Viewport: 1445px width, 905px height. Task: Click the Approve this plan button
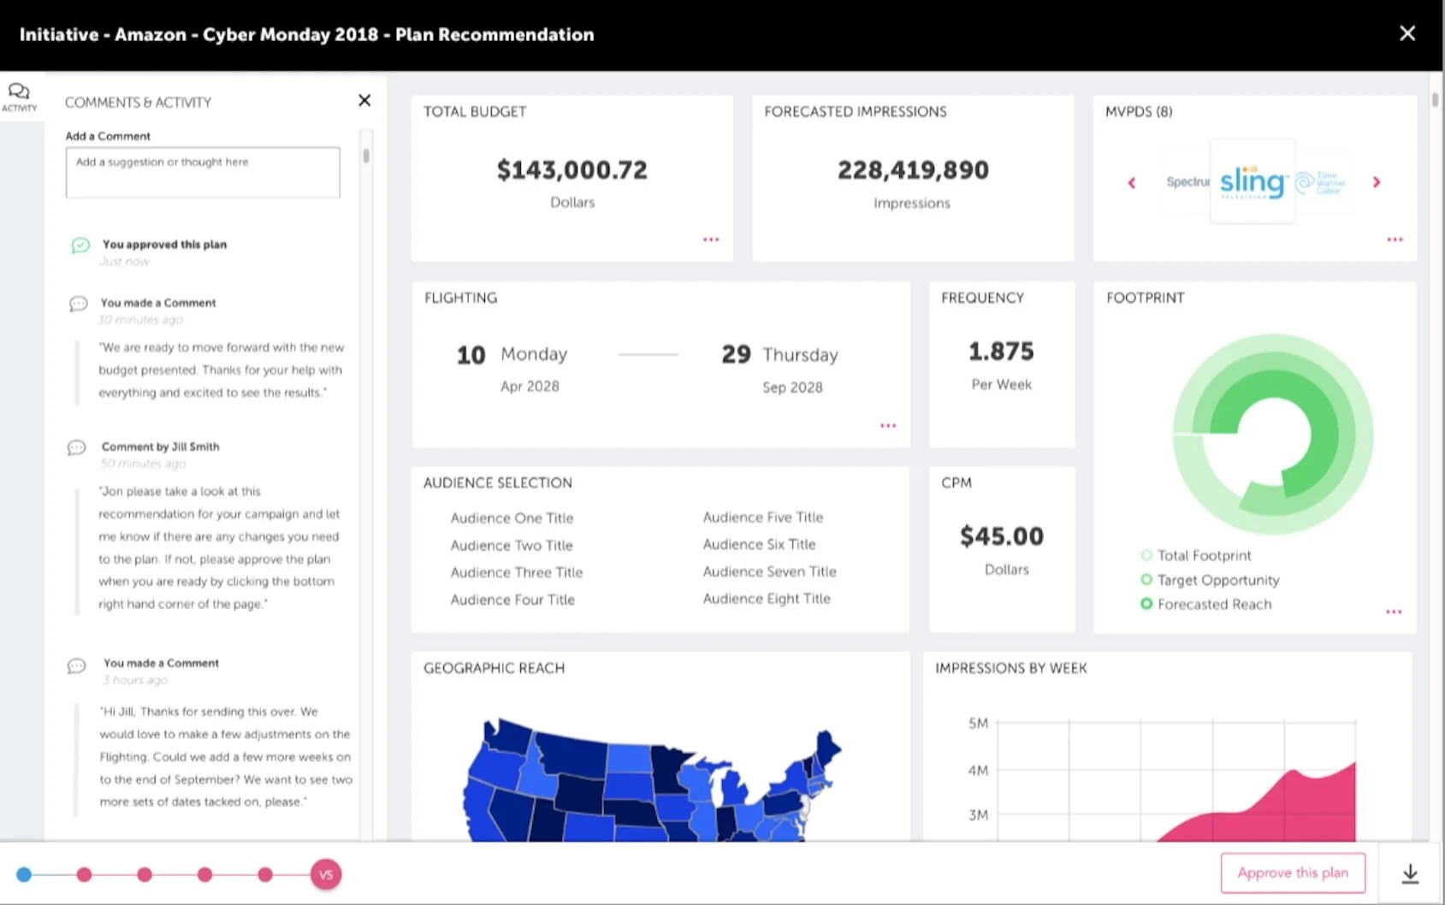click(1293, 872)
